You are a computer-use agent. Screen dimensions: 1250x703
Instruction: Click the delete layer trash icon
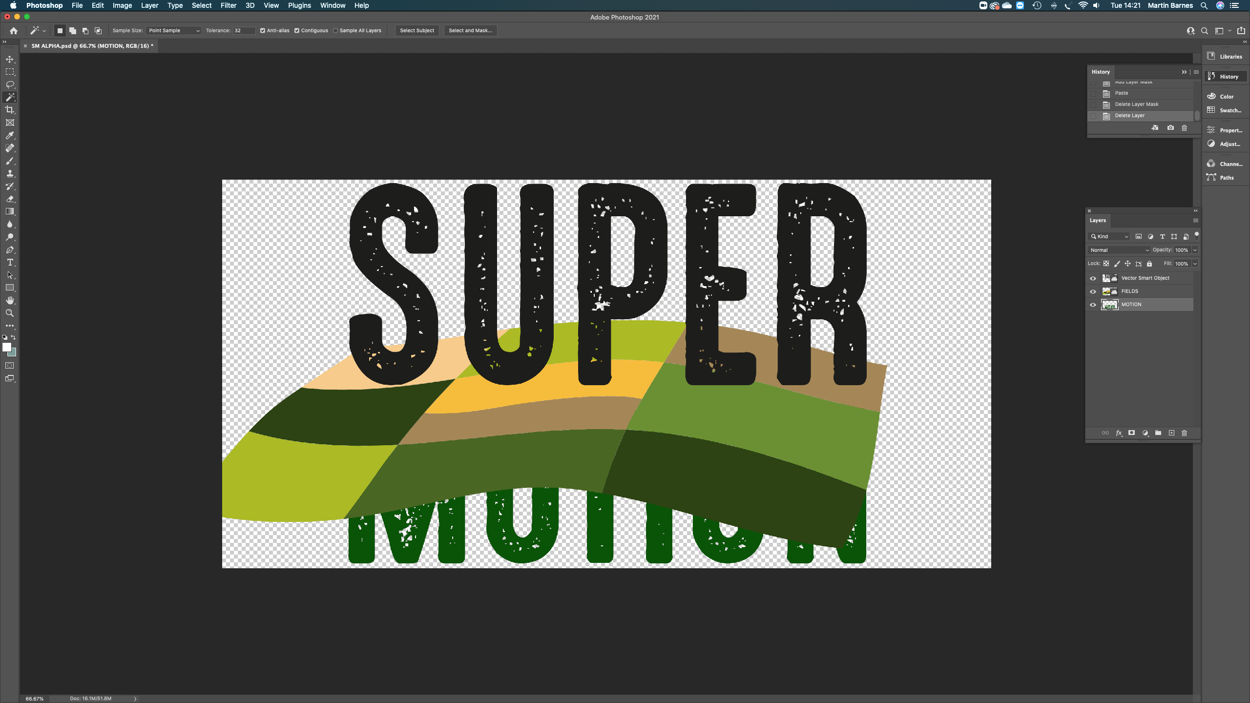pos(1185,433)
